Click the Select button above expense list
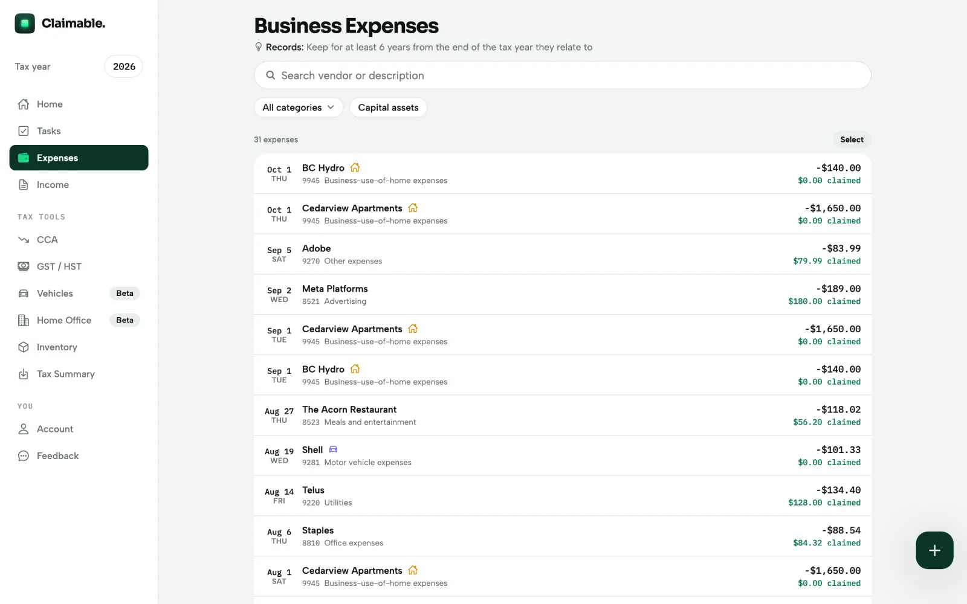 (x=852, y=140)
